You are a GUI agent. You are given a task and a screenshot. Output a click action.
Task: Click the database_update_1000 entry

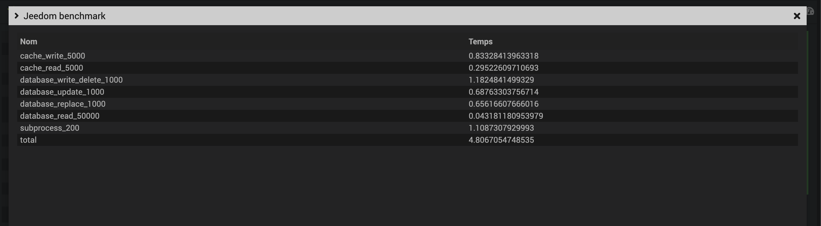62,92
